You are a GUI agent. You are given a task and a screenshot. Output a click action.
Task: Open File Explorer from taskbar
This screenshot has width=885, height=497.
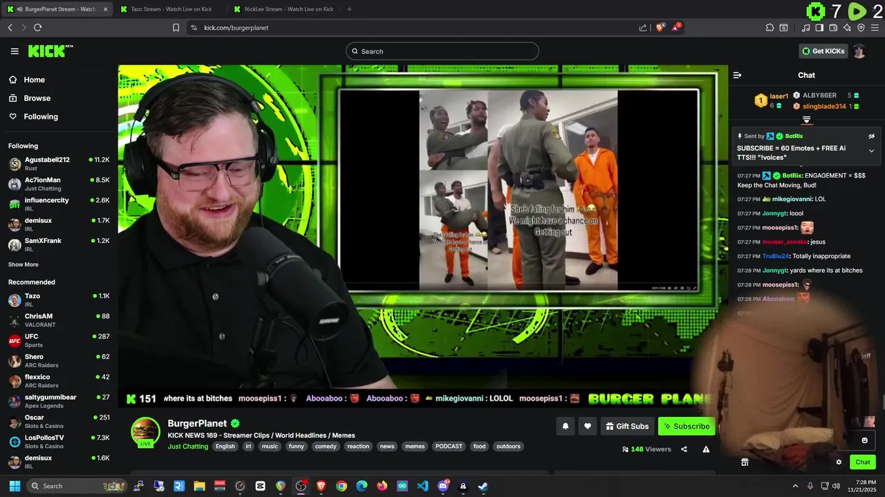(199, 486)
